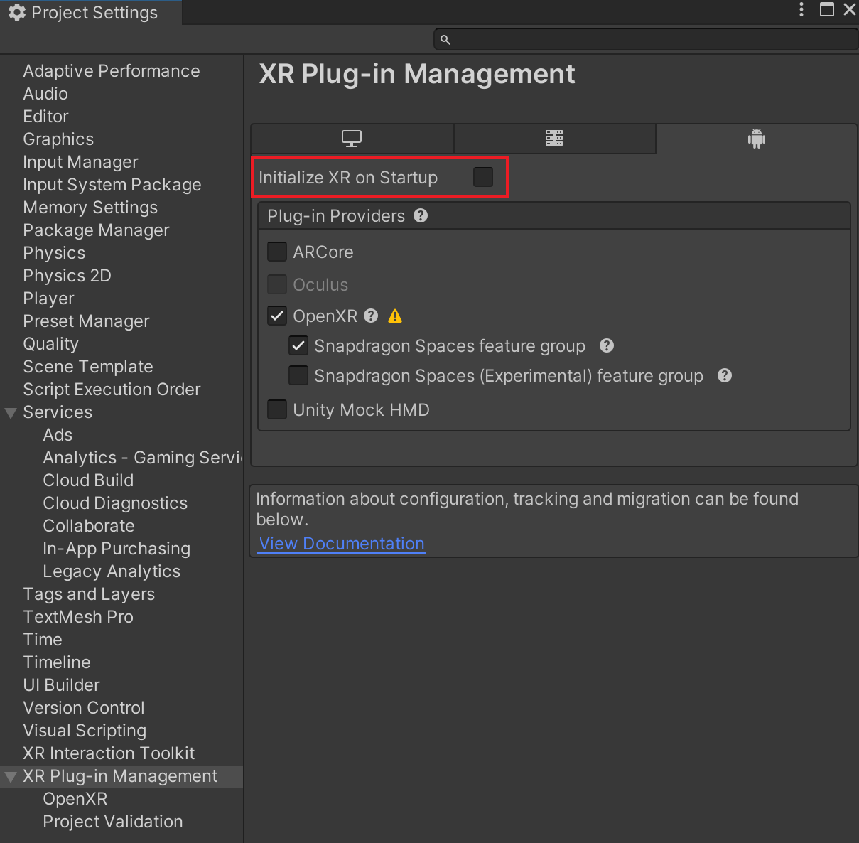Viewport: 859px width, 843px height.
Task: Open Project Validation settings
Action: pos(113,822)
